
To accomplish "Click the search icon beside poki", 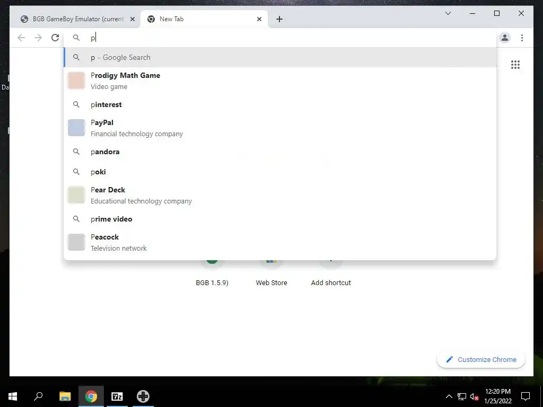I will 76,171.
